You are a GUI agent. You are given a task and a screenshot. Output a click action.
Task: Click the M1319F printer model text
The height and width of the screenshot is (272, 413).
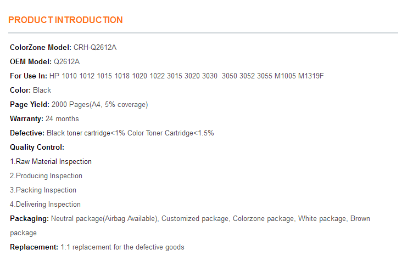(x=311, y=76)
